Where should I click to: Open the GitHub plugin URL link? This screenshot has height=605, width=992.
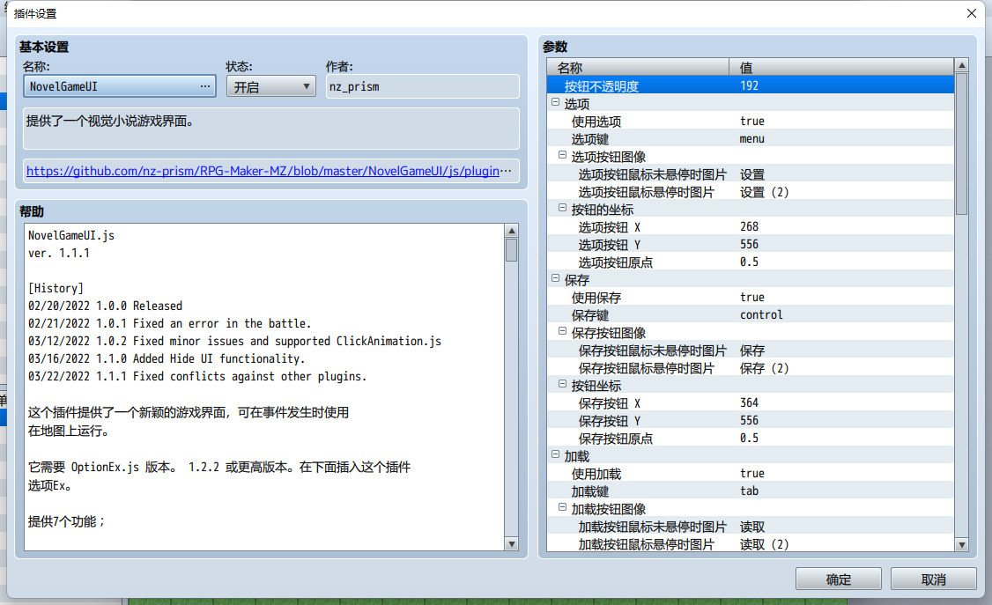(263, 171)
